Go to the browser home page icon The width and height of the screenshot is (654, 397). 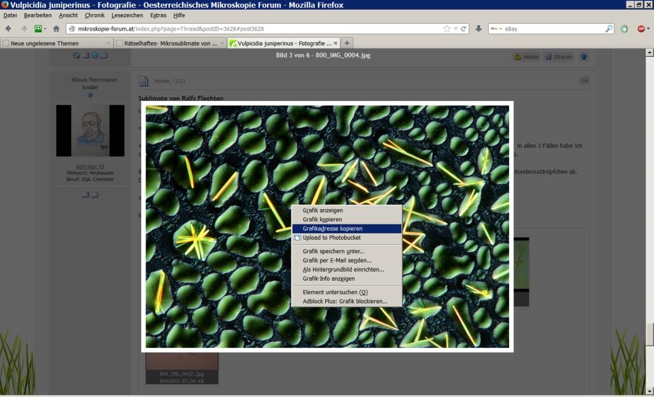click(x=56, y=29)
